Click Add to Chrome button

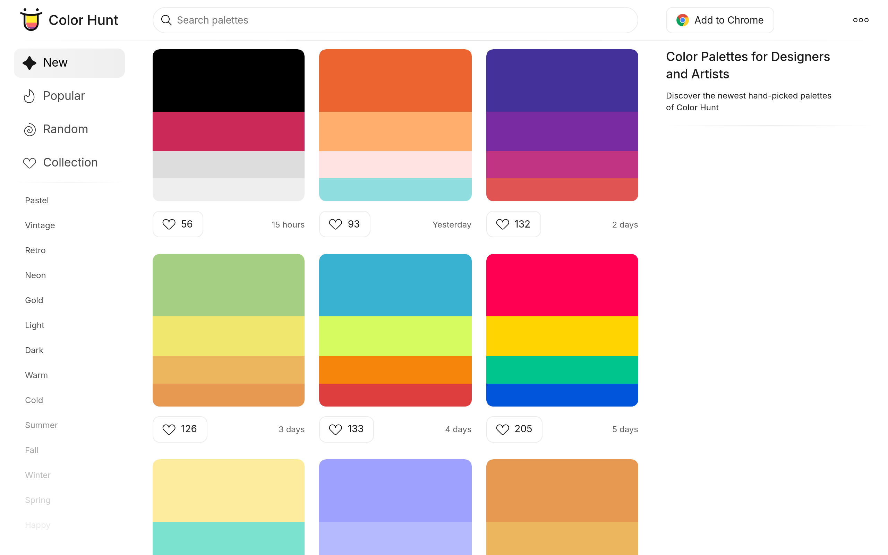click(x=719, y=20)
